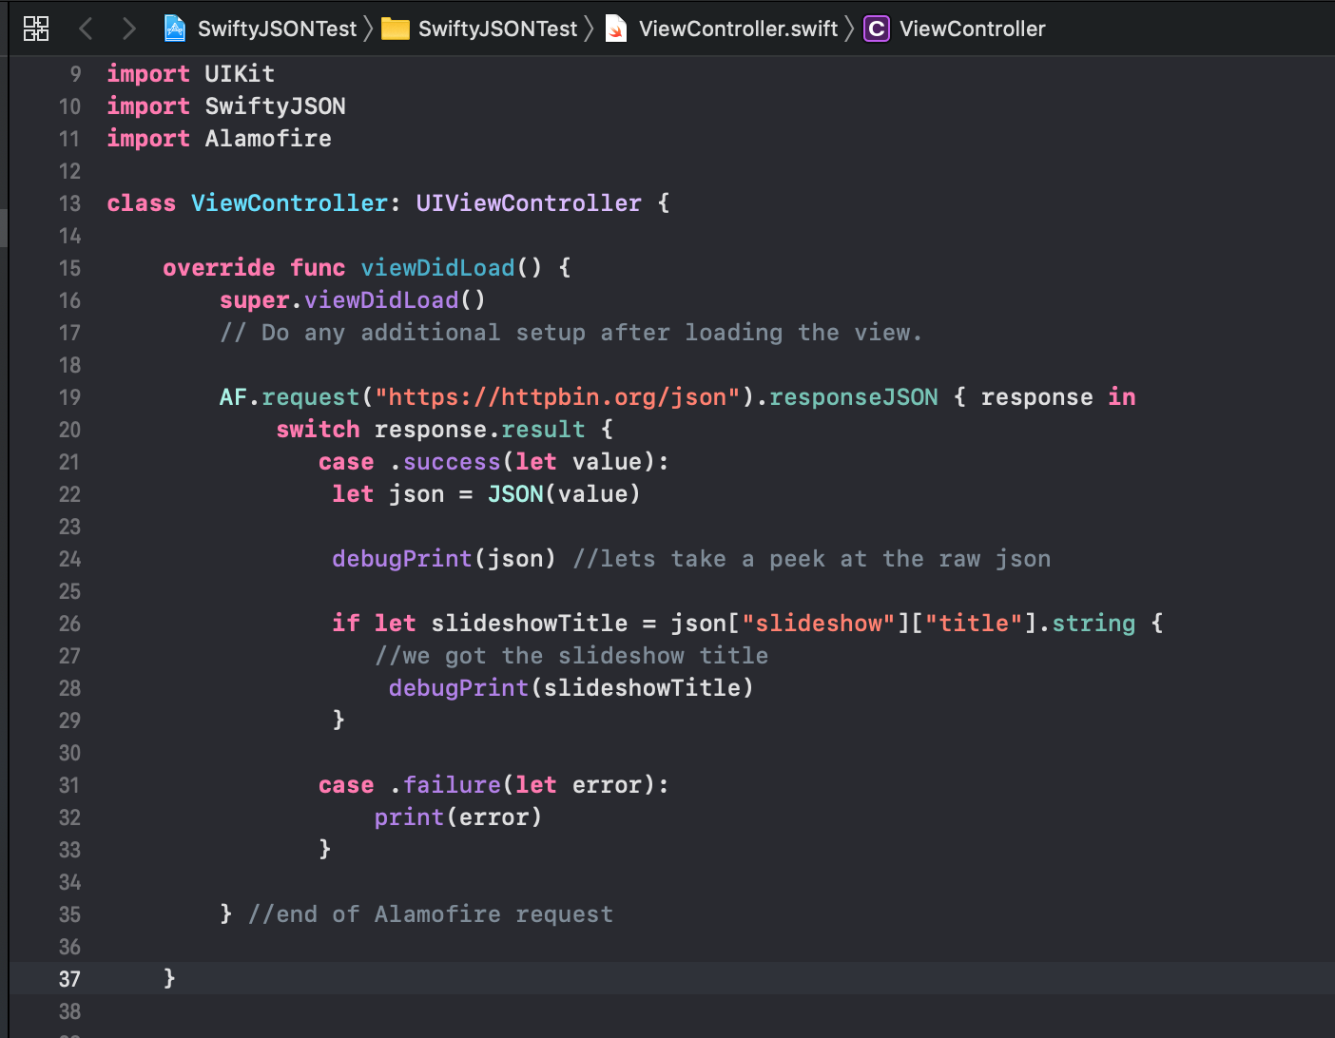Go back in navigation history
This screenshot has height=1038, width=1335.
(86, 29)
